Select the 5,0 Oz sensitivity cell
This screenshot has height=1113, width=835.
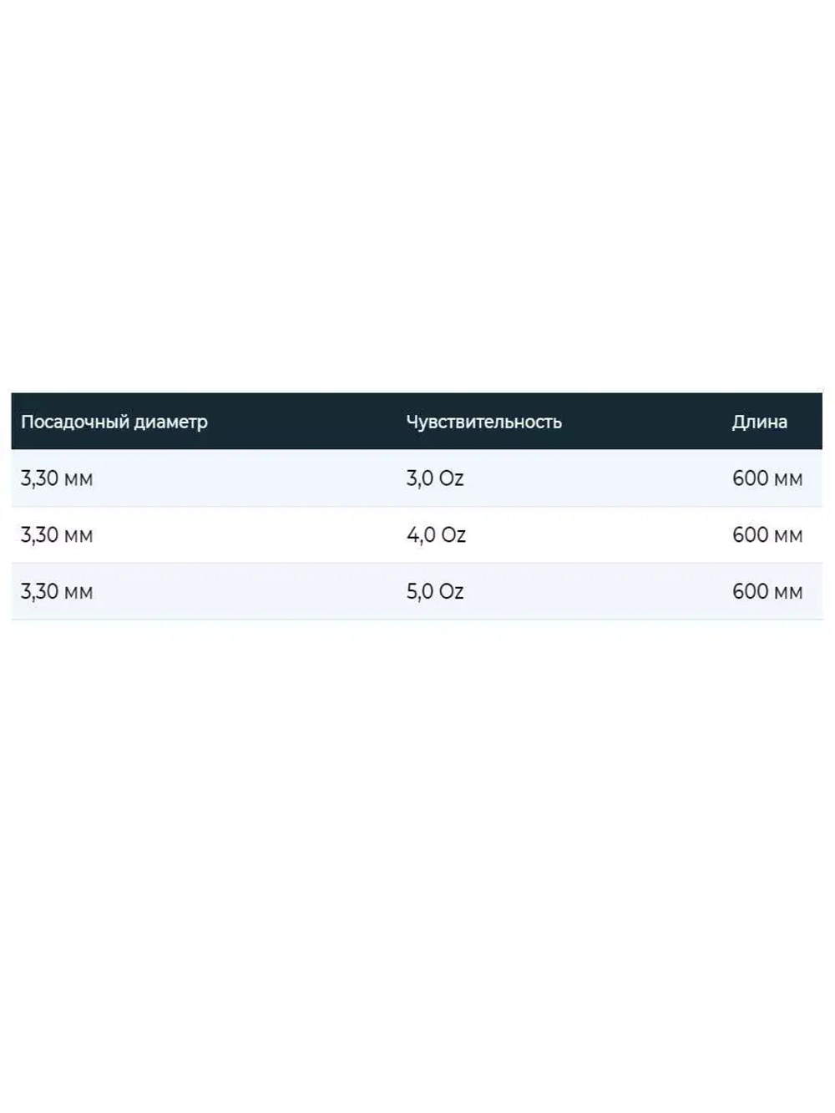point(434,592)
